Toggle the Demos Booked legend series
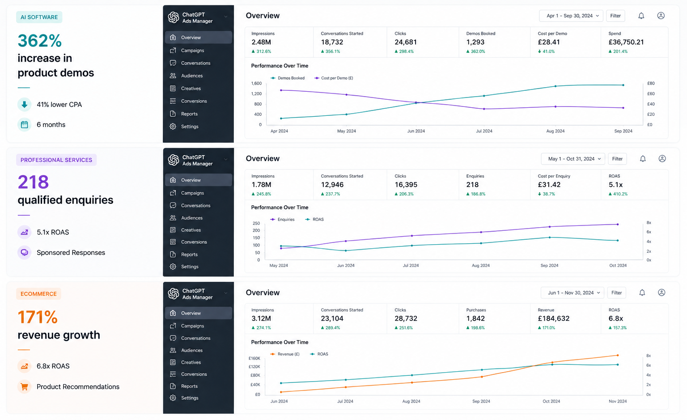Image resolution: width=687 pixels, height=420 pixels. click(x=288, y=78)
